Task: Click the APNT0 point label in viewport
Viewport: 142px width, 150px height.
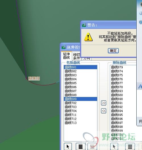Action: tap(34, 78)
